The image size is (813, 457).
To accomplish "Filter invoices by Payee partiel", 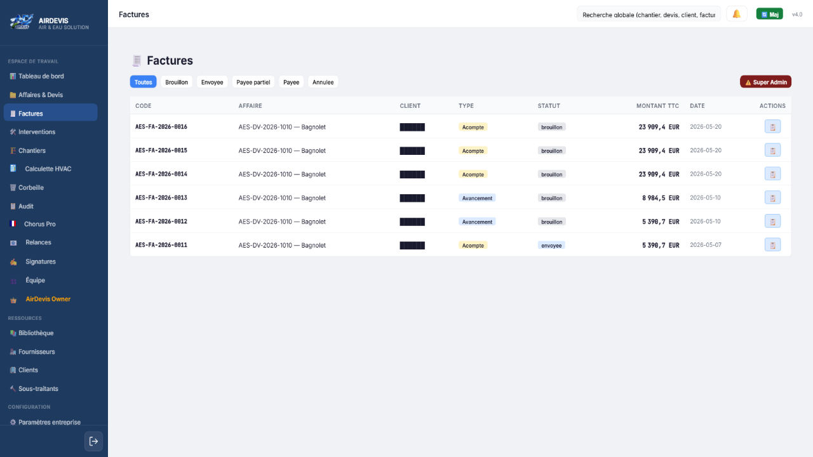I will [253, 82].
